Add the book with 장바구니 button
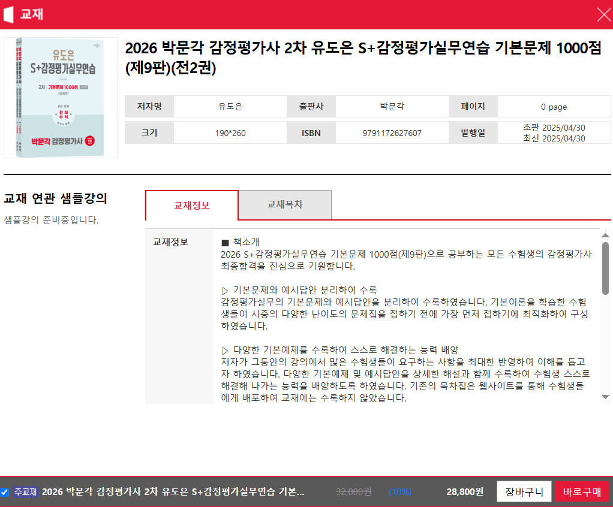The height and width of the screenshot is (507, 613). click(524, 491)
